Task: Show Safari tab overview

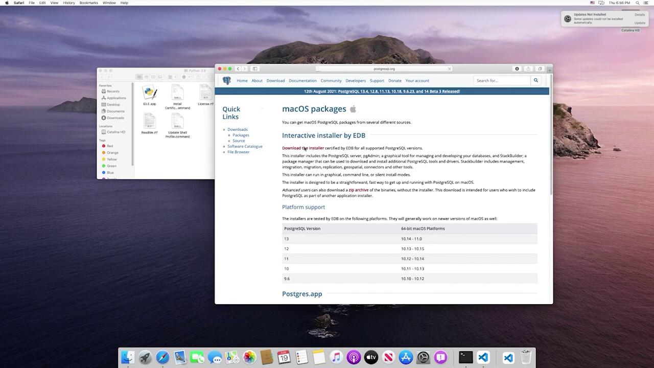Action: [x=540, y=68]
